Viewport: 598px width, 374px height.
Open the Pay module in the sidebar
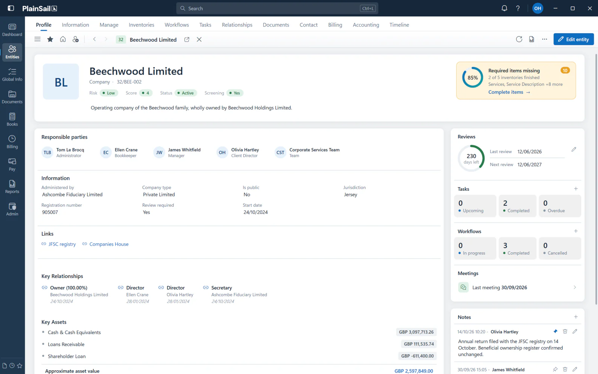pyautogui.click(x=12, y=164)
